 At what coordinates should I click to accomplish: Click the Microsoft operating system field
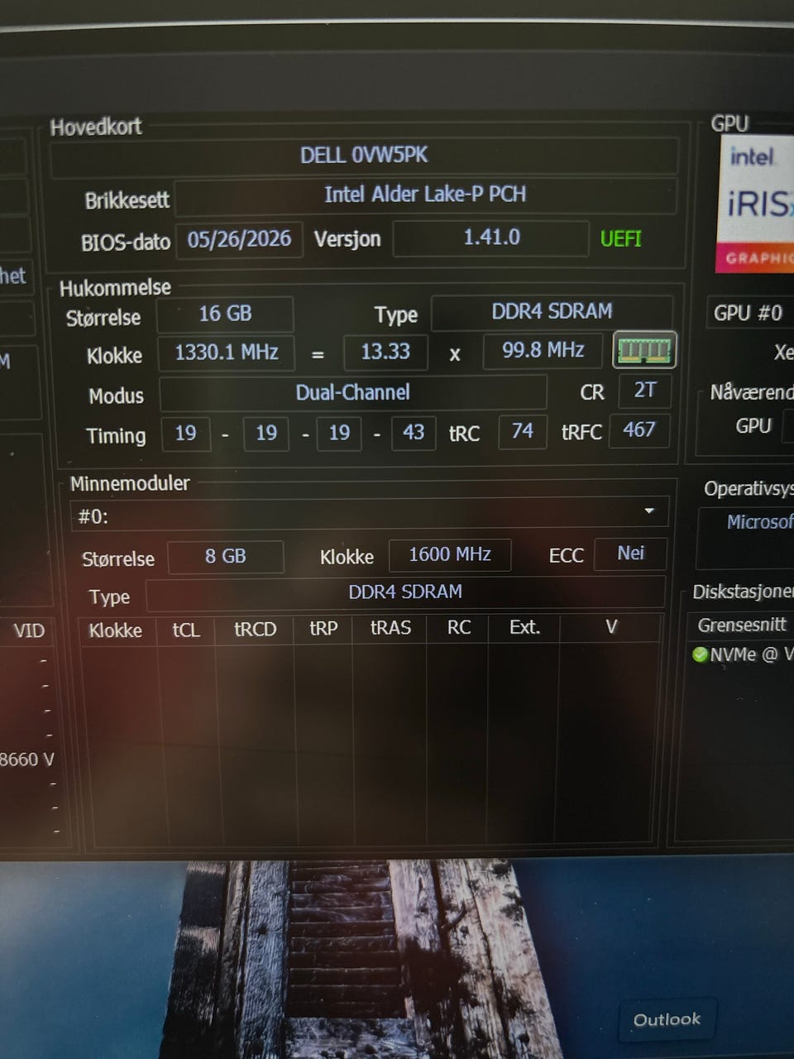coord(747,536)
